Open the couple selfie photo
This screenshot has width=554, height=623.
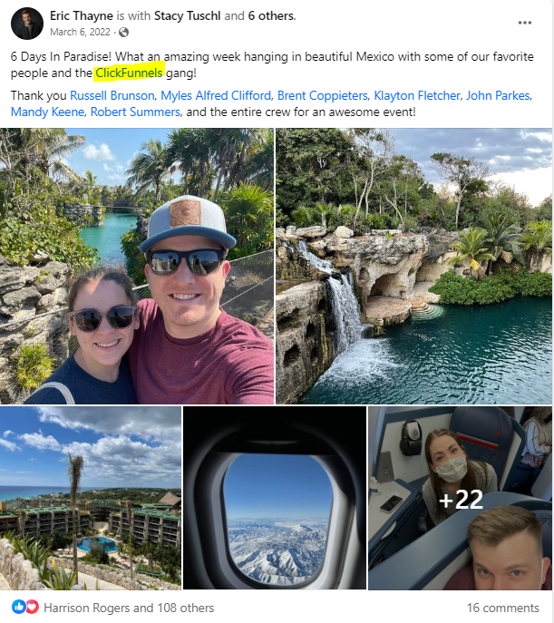(x=137, y=266)
